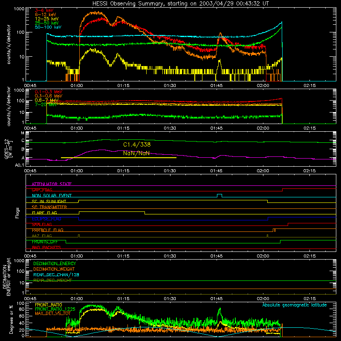The width and height of the screenshot is (341, 341).
Task: Click the 02:00 time tick under the decimation panel
Action: pyautogui.click(x=263, y=299)
